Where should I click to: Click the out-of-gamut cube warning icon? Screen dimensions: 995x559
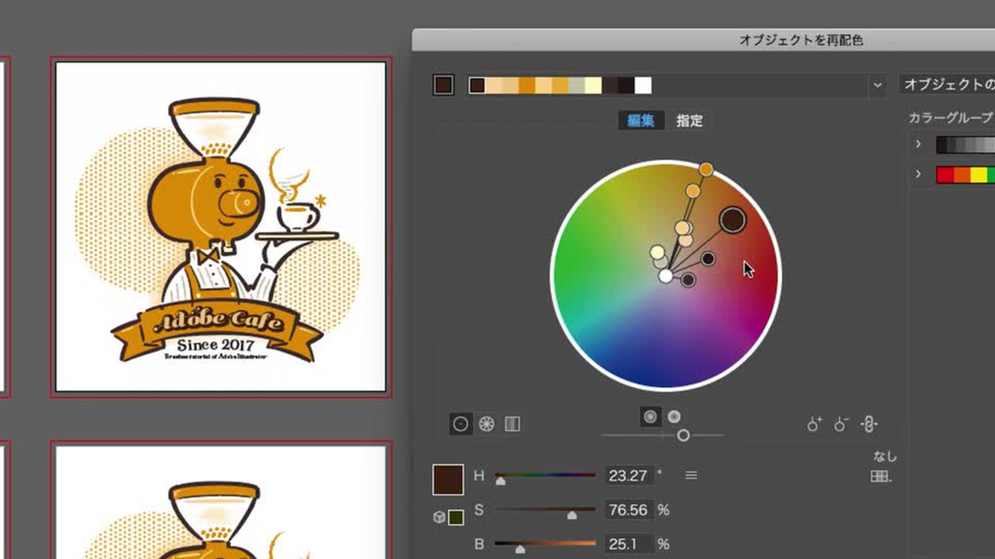pos(439,517)
